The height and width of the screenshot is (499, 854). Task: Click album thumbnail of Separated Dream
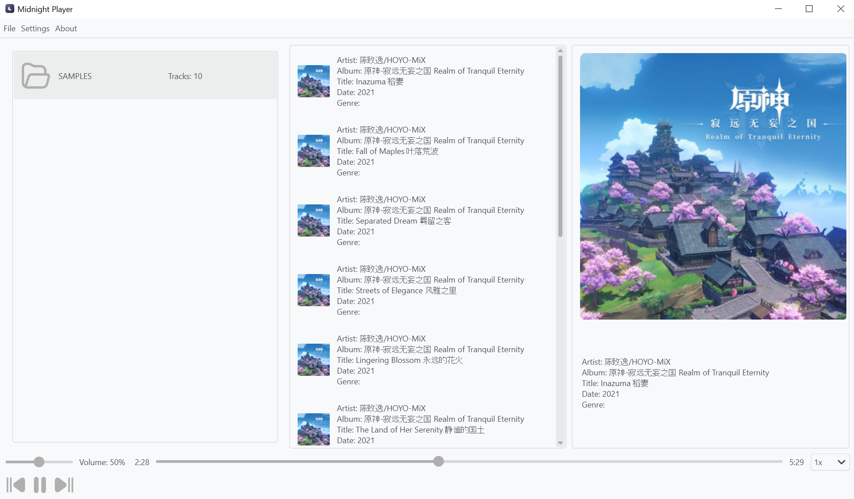(314, 220)
